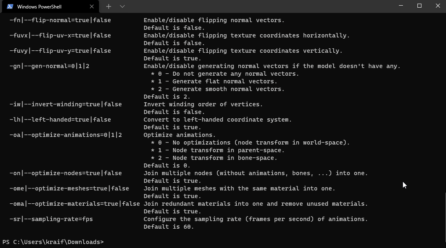The width and height of the screenshot is (446, 248).
Task: Minimize the terminal window
Action: tap(401, 6)
